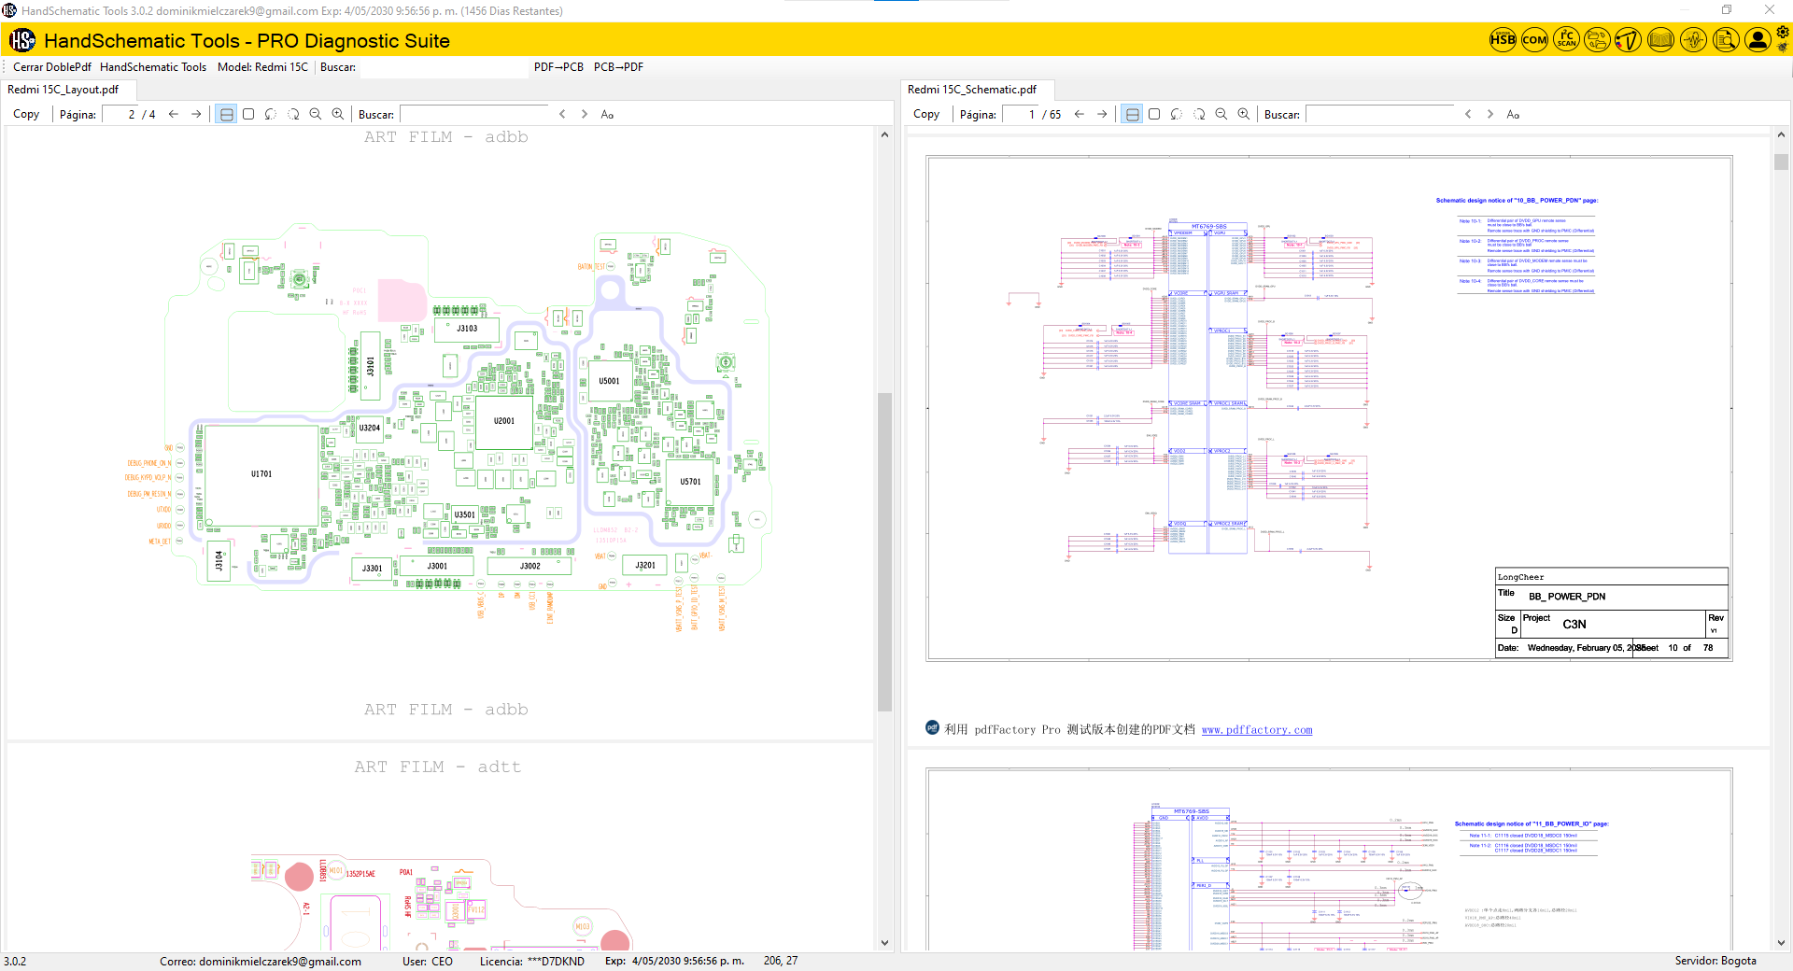Go to next page in Schematic PDF
This screenshot has width=1793, height=971.
coord(1102,114)
